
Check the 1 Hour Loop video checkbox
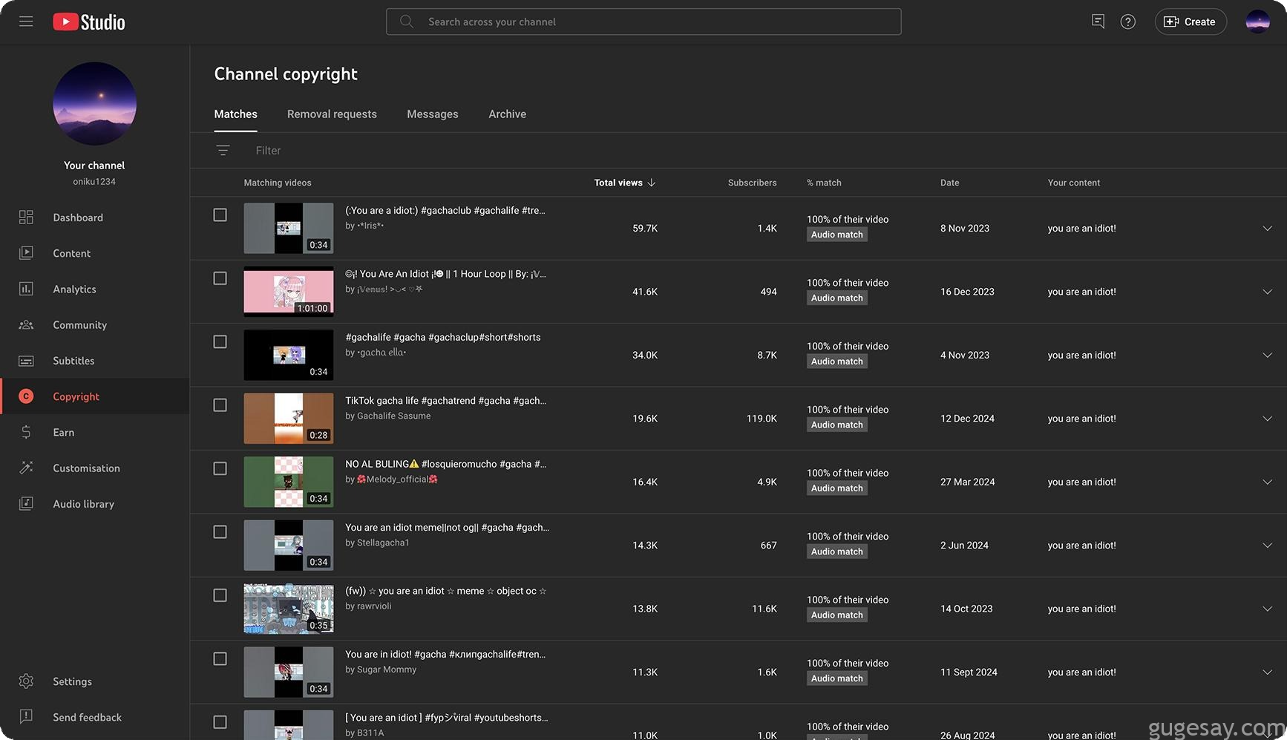point(220,278)
